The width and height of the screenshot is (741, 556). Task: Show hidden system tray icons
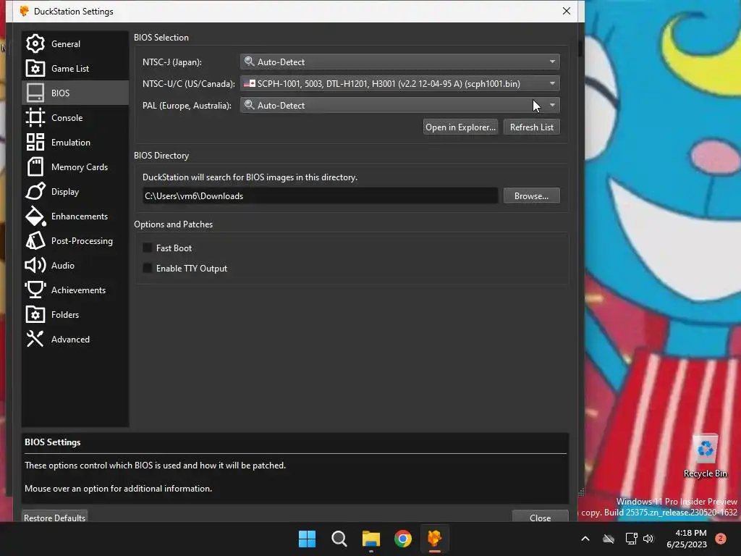point(585,539)
